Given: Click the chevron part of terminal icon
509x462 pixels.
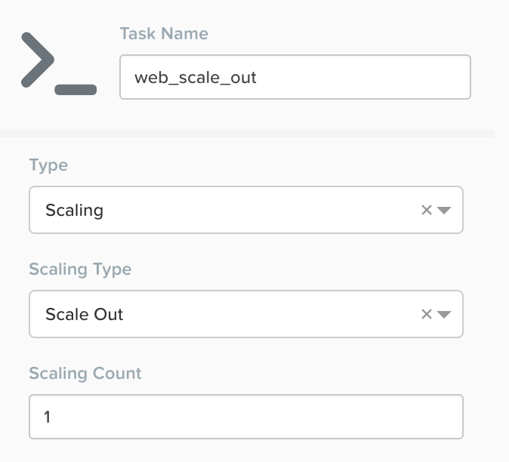Looking at the screenshot, I should pyautogui.click(x=38, y=60).
